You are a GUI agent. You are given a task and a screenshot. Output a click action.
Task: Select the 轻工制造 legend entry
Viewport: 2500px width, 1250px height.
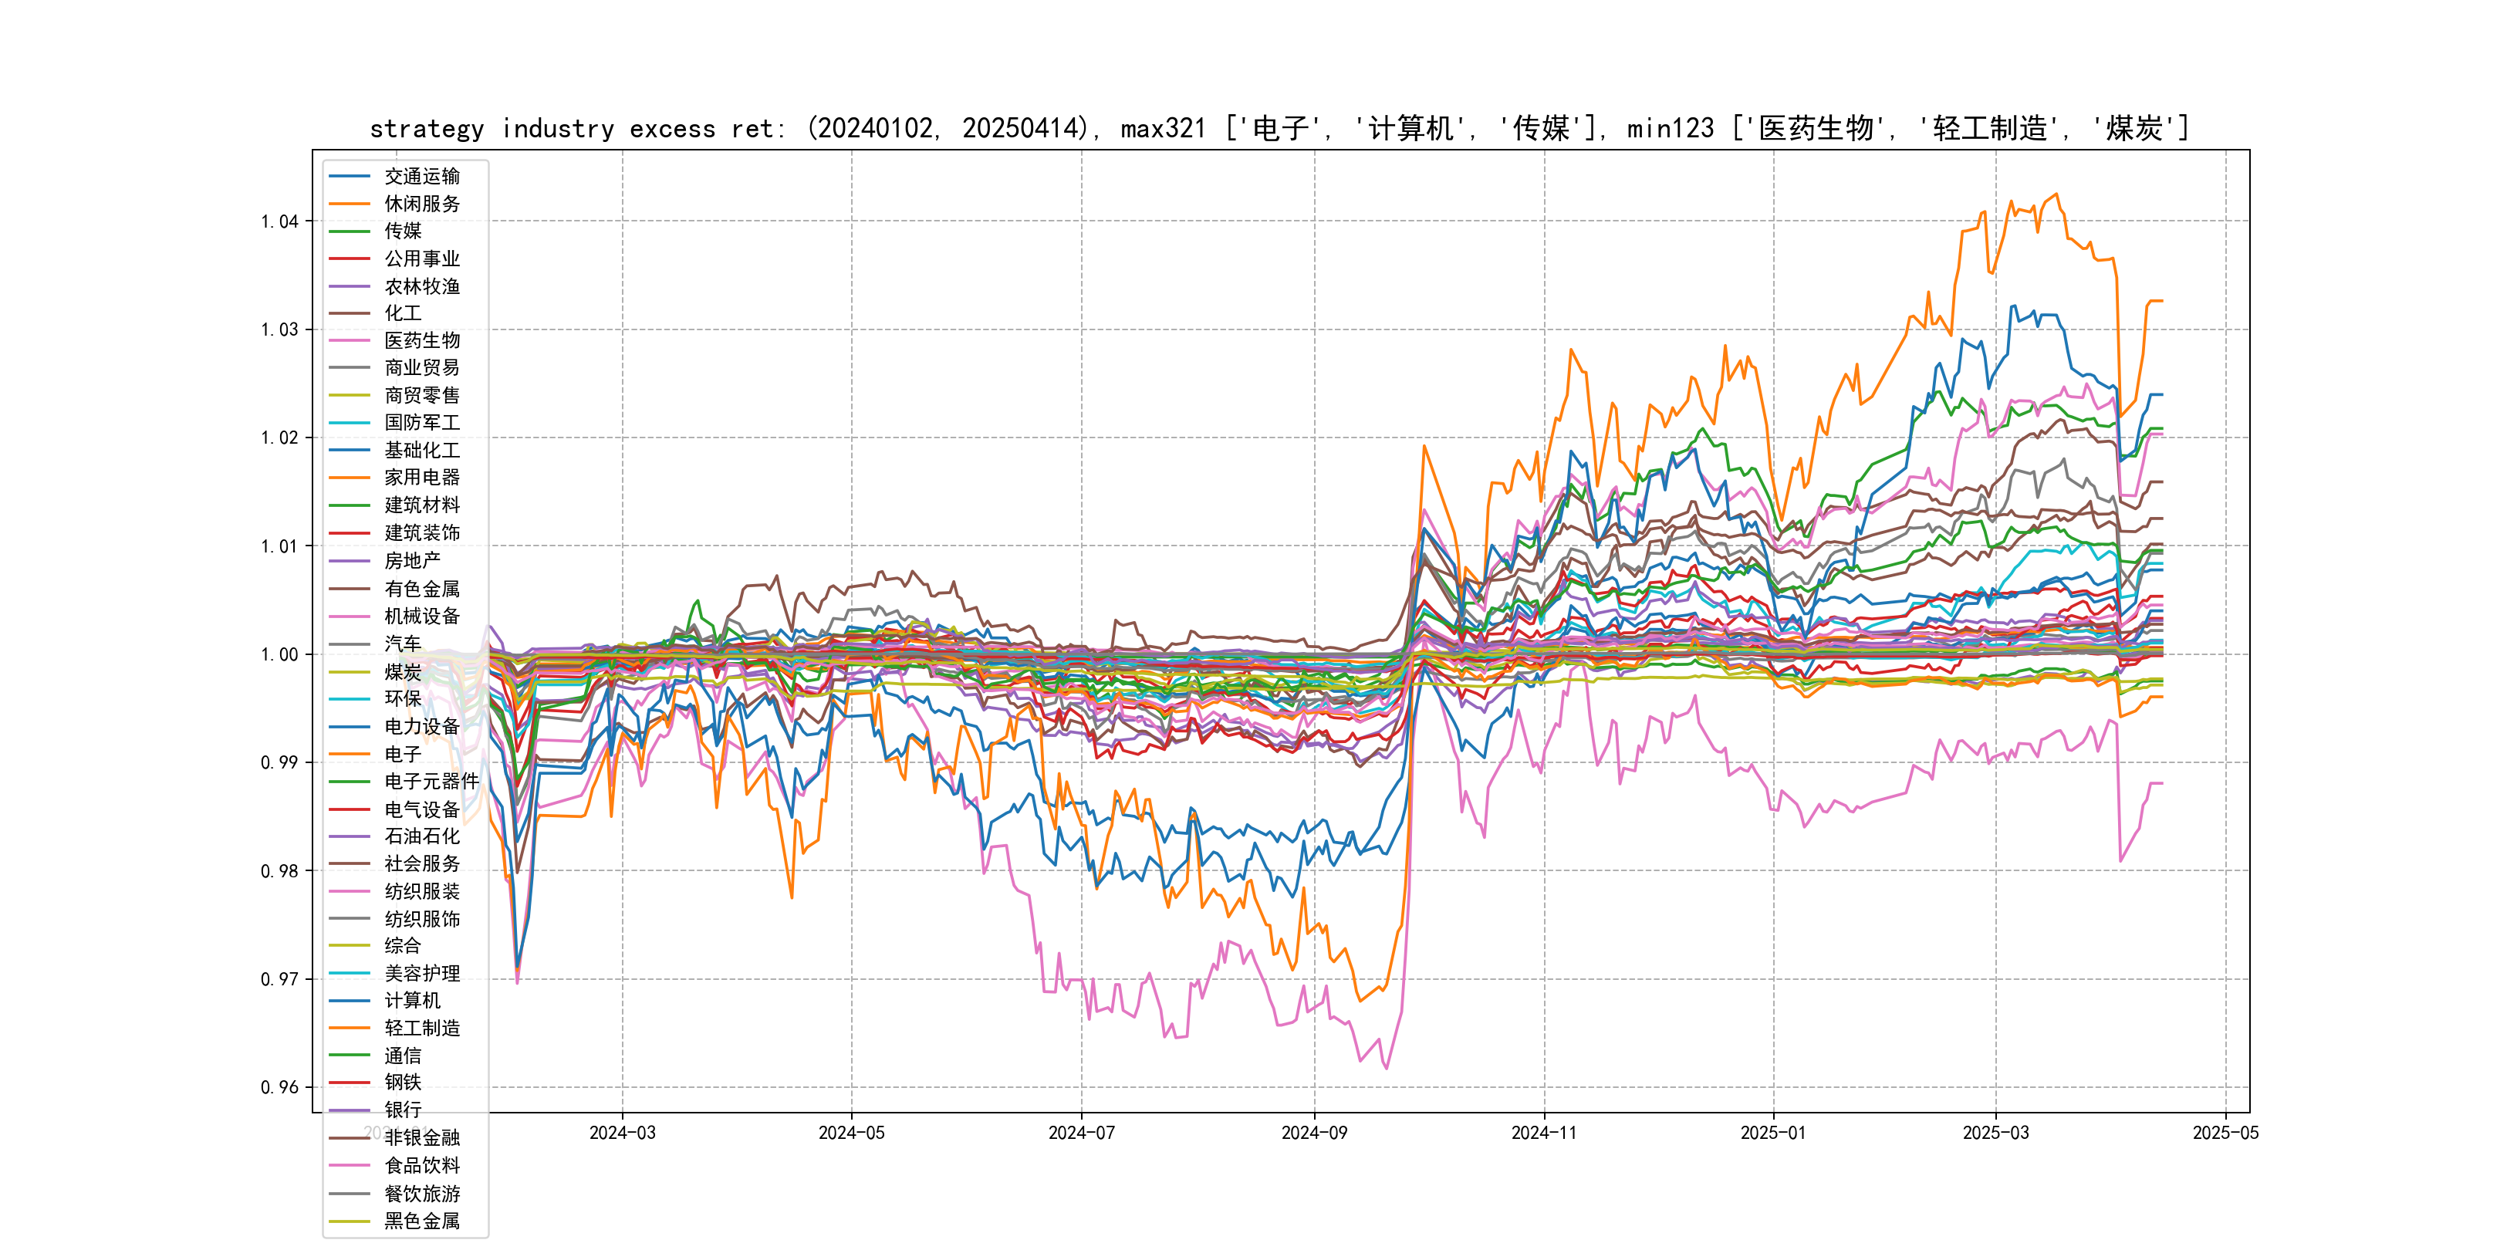[421, 1028]
